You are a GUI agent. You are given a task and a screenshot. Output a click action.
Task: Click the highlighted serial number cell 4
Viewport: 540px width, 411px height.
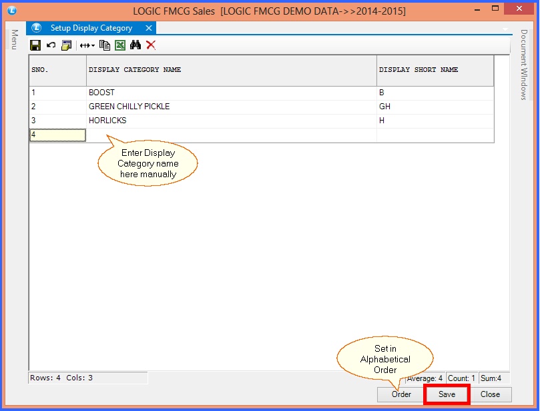[x=58, y=135]
